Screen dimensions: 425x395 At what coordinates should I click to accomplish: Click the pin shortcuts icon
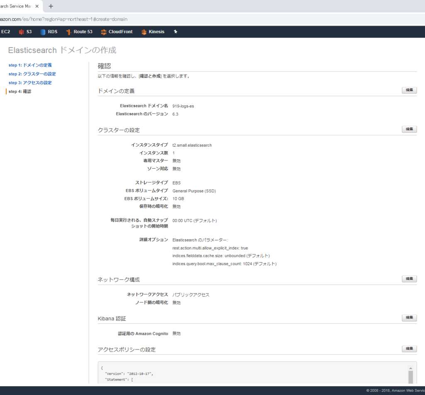point(176,32)
